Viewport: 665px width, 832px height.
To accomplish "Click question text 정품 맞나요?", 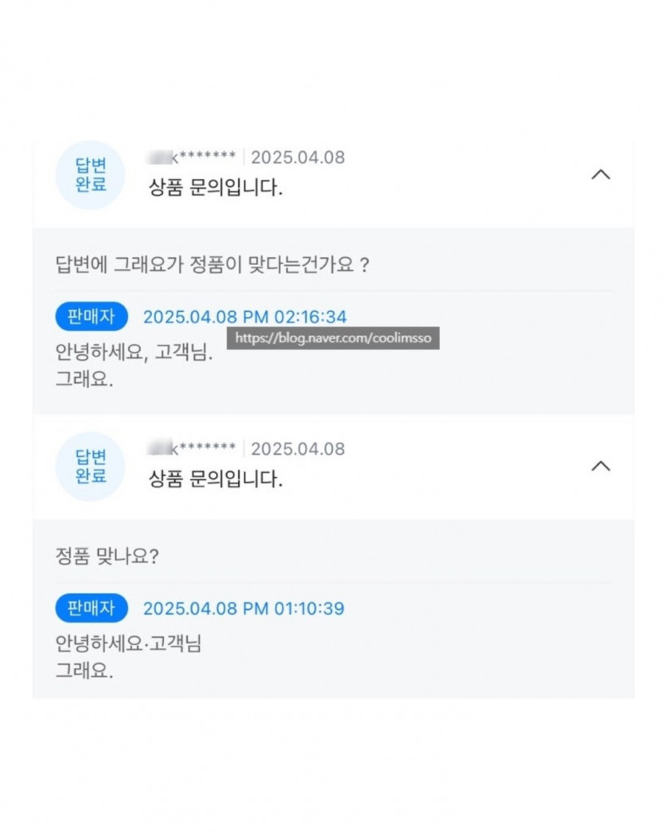I will click(108, 556).
